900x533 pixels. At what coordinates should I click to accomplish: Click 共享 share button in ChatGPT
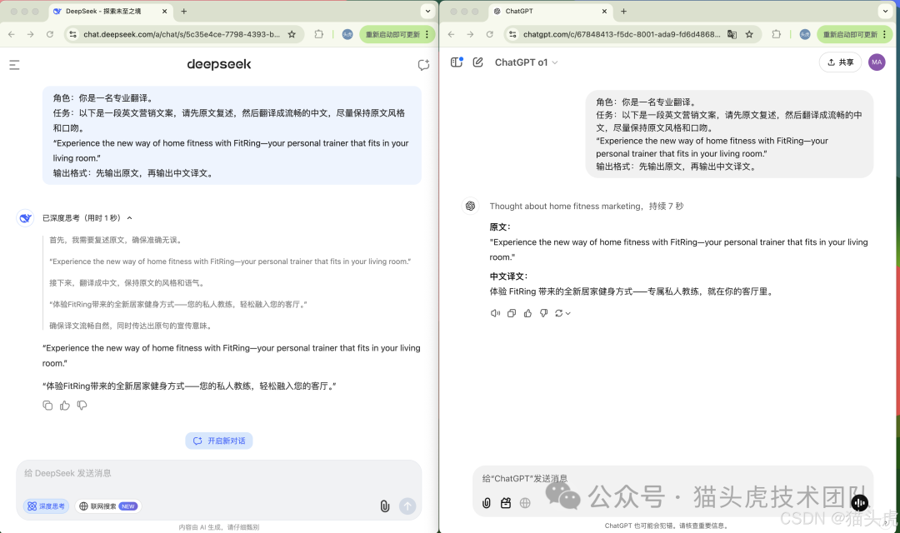(840, 62)
